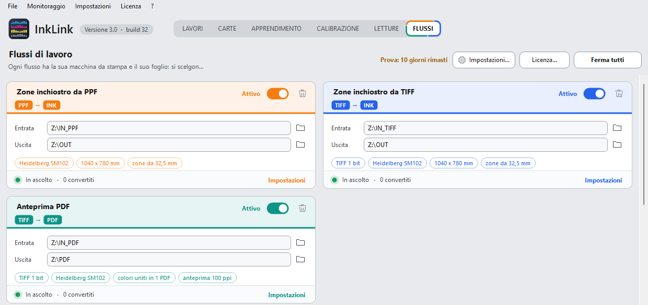Disable the Anteprima PDF flow switch
This screenshot has height=305, width=648.
[277, 209]
